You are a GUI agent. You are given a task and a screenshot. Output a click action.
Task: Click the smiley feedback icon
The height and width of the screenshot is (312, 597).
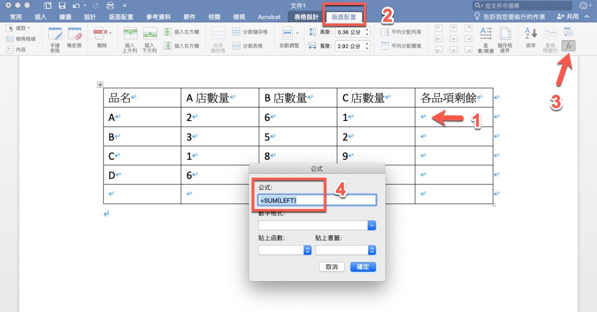pos(584,6)
